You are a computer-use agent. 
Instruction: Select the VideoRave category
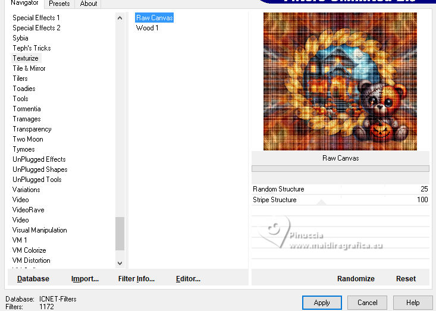click(x=29, y=210)
